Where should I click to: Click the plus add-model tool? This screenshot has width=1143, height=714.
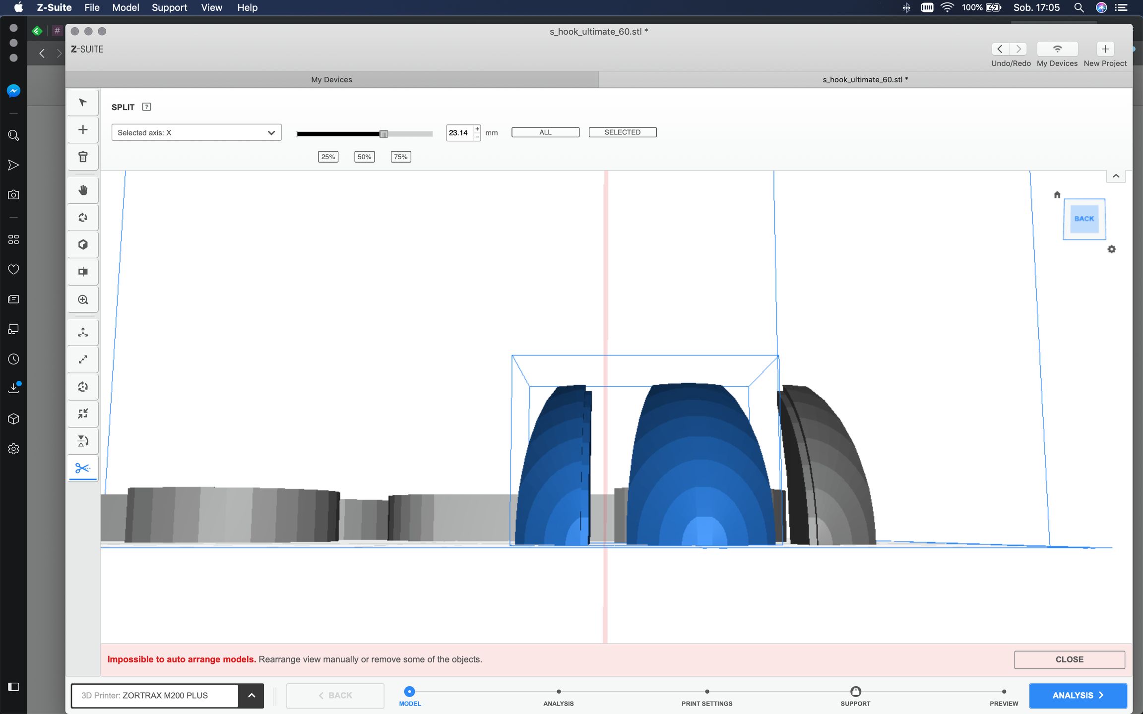(x=83, y=130)
